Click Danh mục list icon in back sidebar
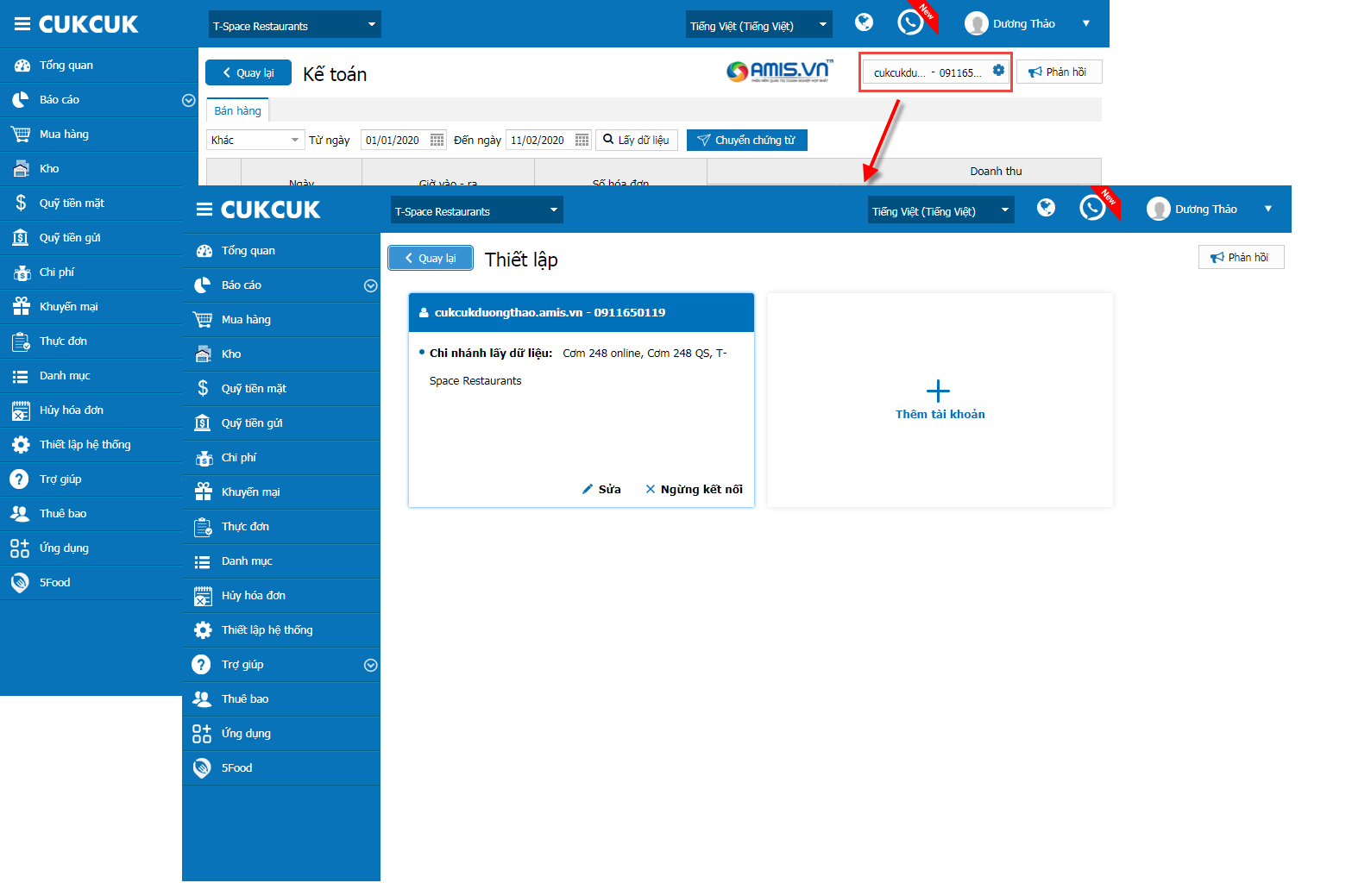Image resolution: width=1352 pixels, height=883 pixels. pyautogui.click(x=20, y=376)
